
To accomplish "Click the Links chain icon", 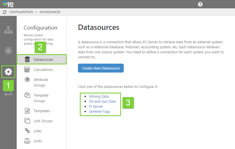I will (x=27, y=131).
